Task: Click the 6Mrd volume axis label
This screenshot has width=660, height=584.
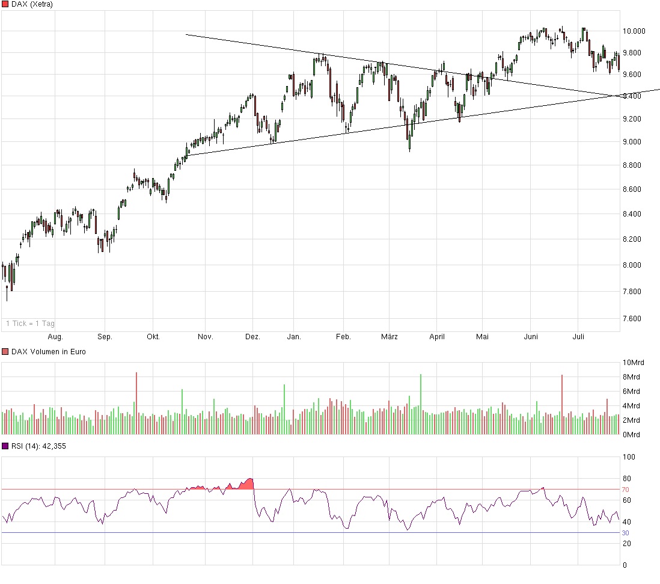Action: (x=631, y=392)
